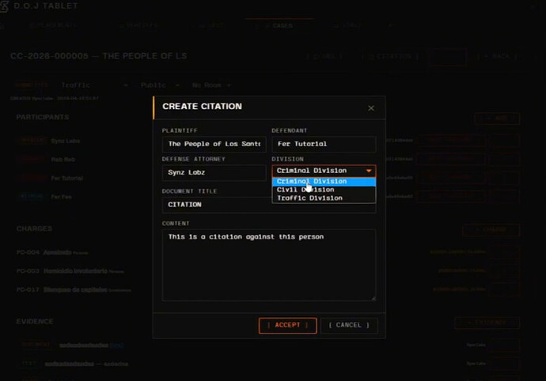The width and height of the screenshot is (546, 381).
Task: Click the Defense Attorney field Synz Lobz
Action: point(214,172)
